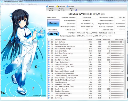Image resolution: width=128 pixels, height=101 pixels.
Task: Click the status orb for Read Channel Margin
Action: click(49, 49)
